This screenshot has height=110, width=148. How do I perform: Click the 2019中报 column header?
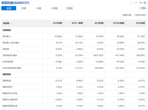[x=58, y=23]
